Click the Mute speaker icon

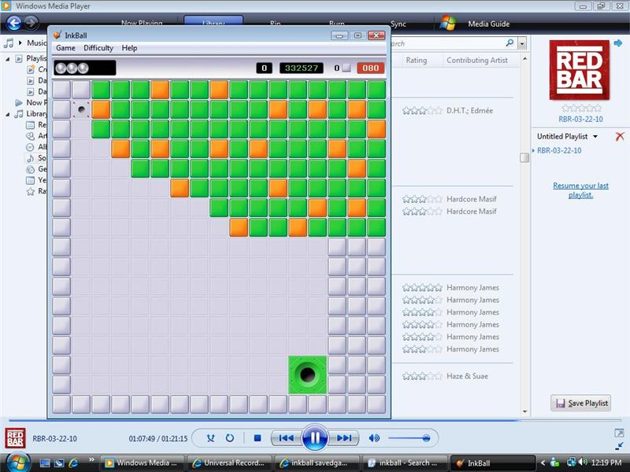pyautogui.click(x=373, y=437)
